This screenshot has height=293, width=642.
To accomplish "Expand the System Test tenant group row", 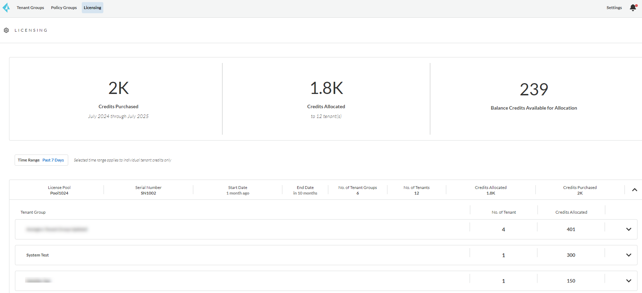I will (x=629, y=255).
